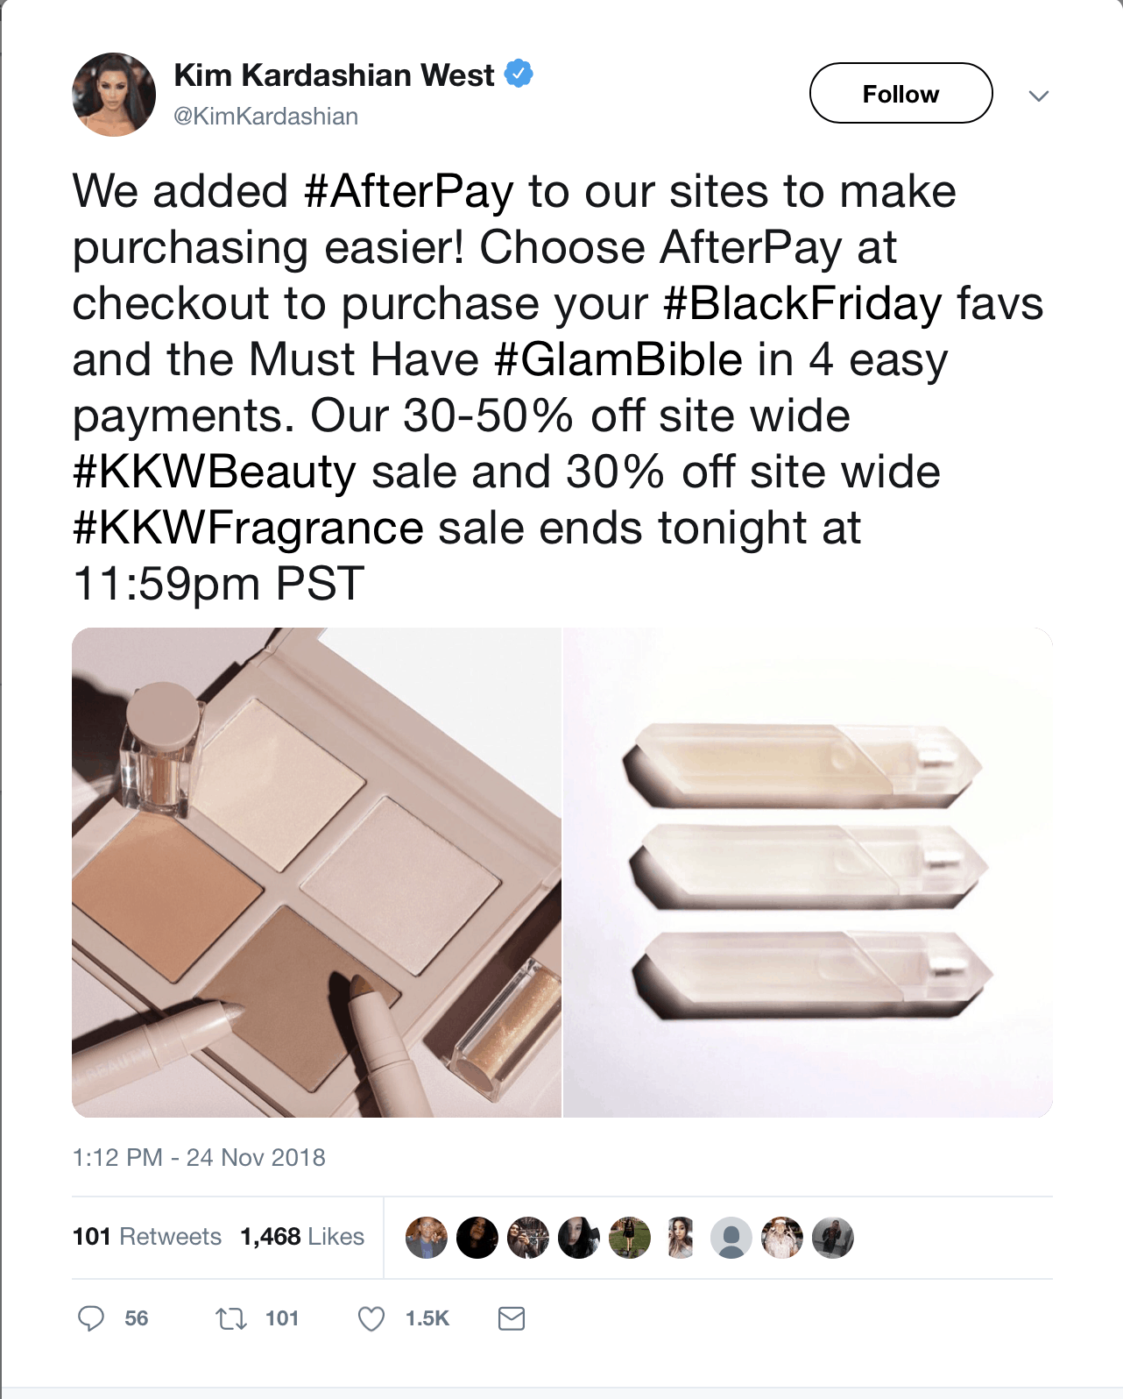The width and height of the screenshot is (1123, 1399).
Task: View the makeup palette photo
Action: click(x=316, y=872)
